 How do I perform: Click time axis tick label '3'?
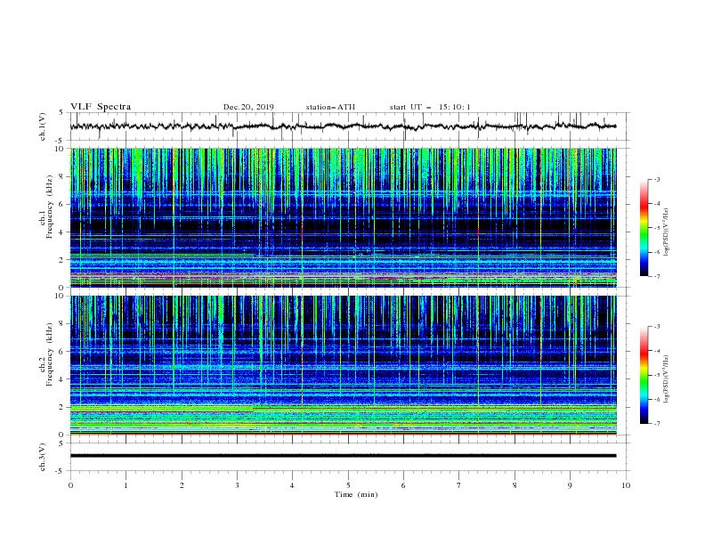[237, 485]
